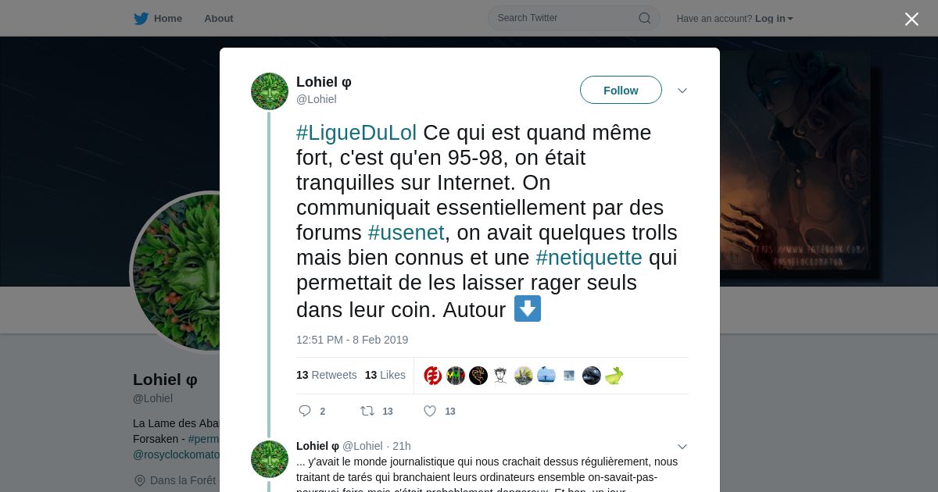The height and width of the screenshot is (492, 938).
Task: Click the reply speech bubble icon
Action: coord(305,411)
